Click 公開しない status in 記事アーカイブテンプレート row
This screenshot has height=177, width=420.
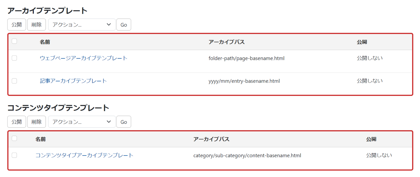(370, 81)
